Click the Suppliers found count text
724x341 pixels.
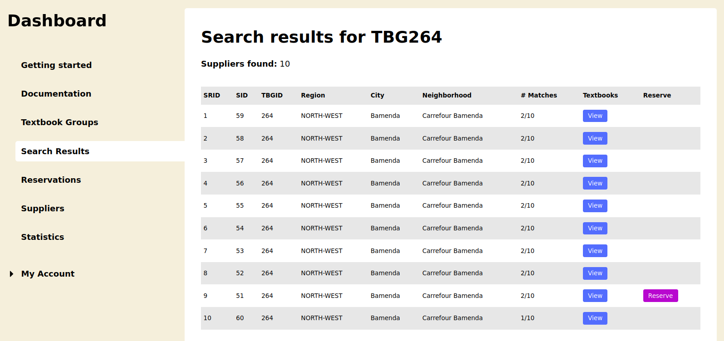click(x=245, y=64)
